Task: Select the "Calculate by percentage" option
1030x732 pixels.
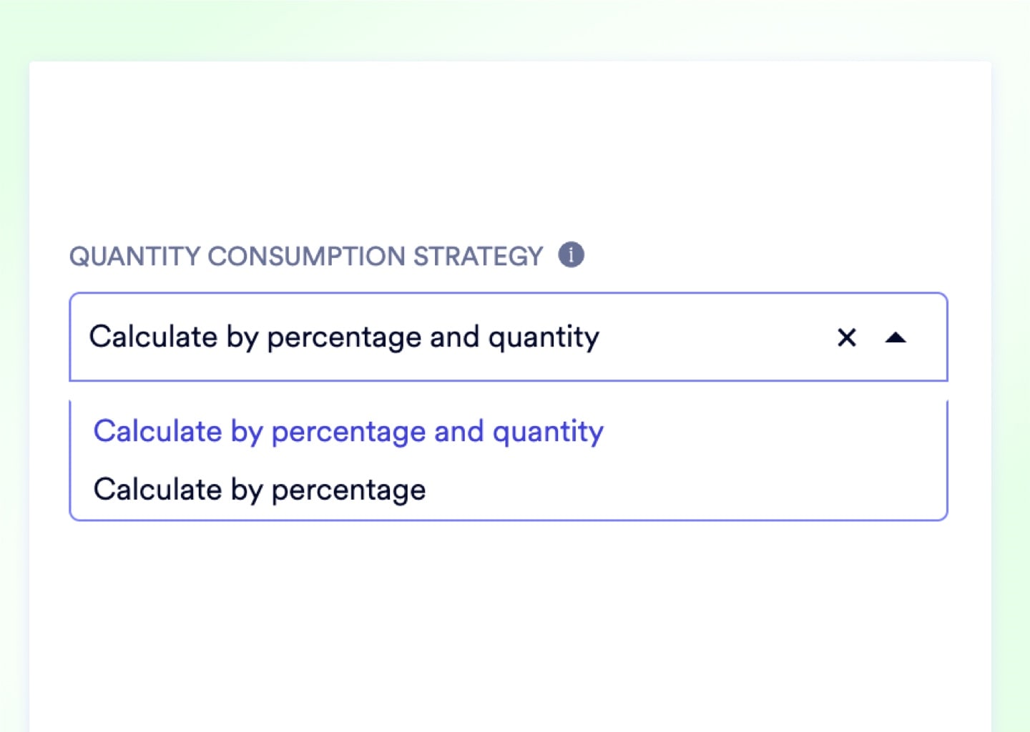Action: click(x=260, y=490)
